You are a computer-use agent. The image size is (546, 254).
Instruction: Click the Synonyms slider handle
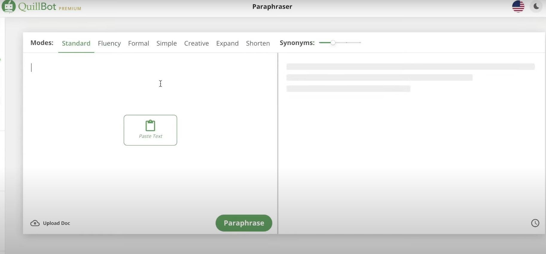(x=333, y=43)
